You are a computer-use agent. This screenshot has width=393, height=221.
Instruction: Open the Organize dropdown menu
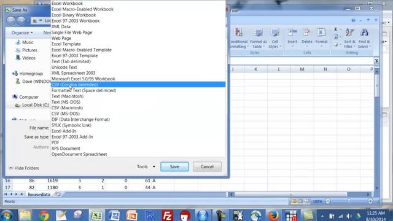tap(22, 33)
